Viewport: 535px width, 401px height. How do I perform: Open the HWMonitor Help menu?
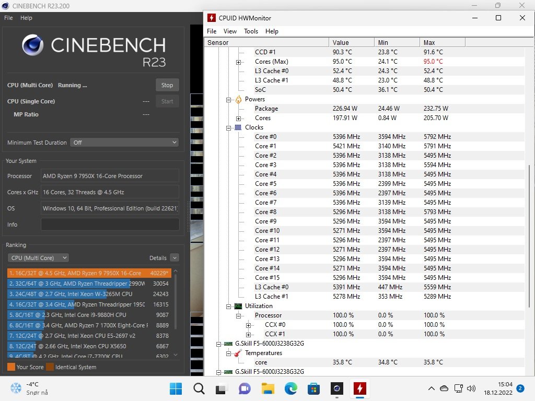click(272, 31)
